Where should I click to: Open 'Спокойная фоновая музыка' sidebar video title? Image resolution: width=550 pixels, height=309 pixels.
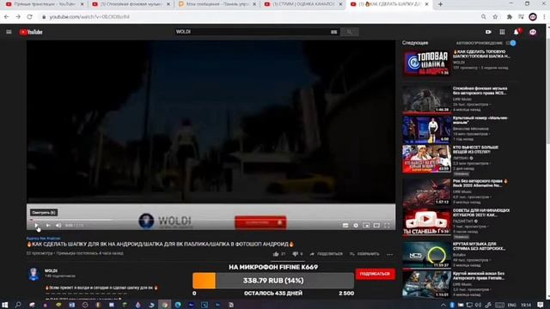click(x=480, y=91)
